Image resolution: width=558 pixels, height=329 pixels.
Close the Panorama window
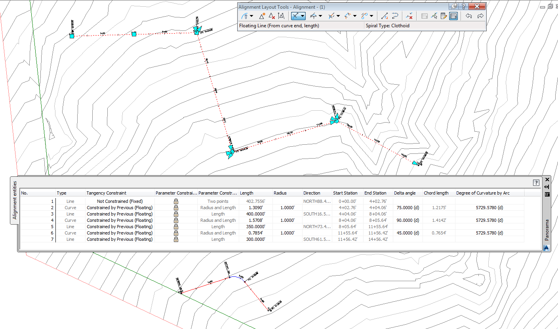547,180
